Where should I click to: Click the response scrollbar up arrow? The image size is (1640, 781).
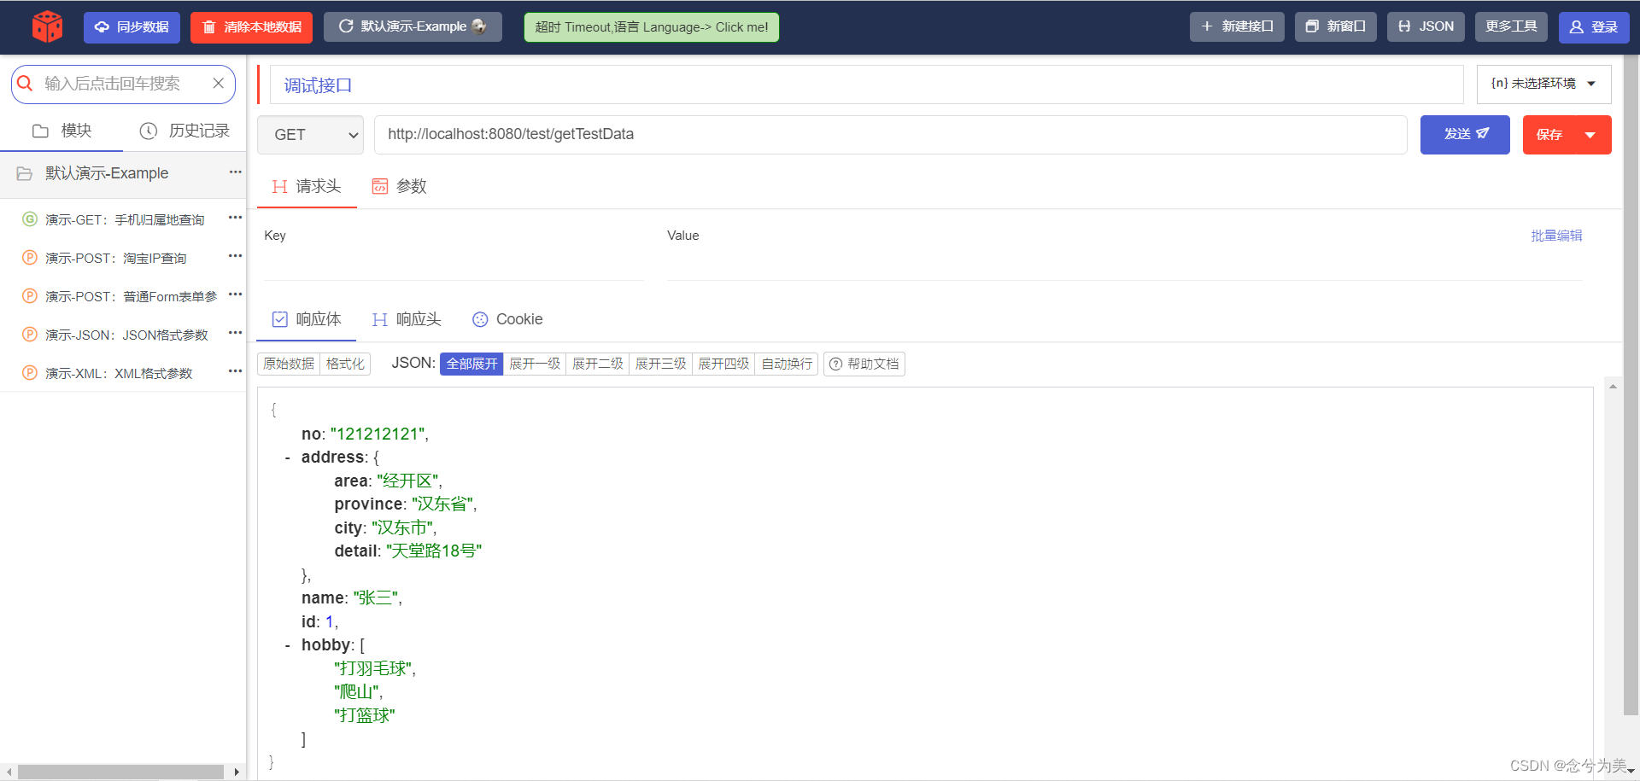pos(1613,387)
